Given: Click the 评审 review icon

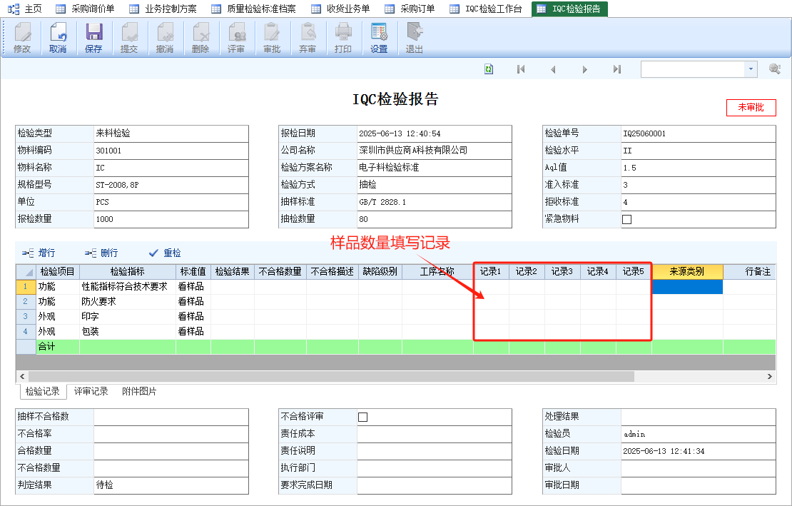Looking at the screenshot, I should pos(236,38).
